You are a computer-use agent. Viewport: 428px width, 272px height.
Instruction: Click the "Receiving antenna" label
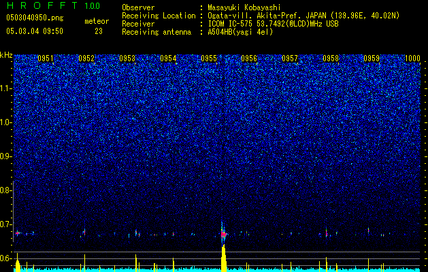[157, 32]
